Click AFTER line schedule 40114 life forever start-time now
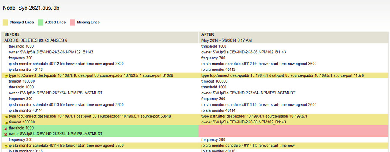390x152 pixels. point(248,145)
